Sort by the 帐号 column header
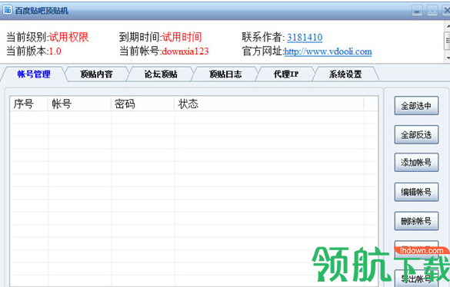The image size is (450, 287). (79, 104)
